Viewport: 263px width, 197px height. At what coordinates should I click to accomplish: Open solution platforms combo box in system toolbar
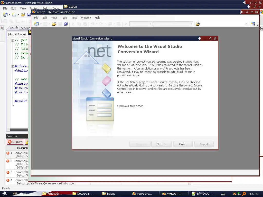pos(173,24)
